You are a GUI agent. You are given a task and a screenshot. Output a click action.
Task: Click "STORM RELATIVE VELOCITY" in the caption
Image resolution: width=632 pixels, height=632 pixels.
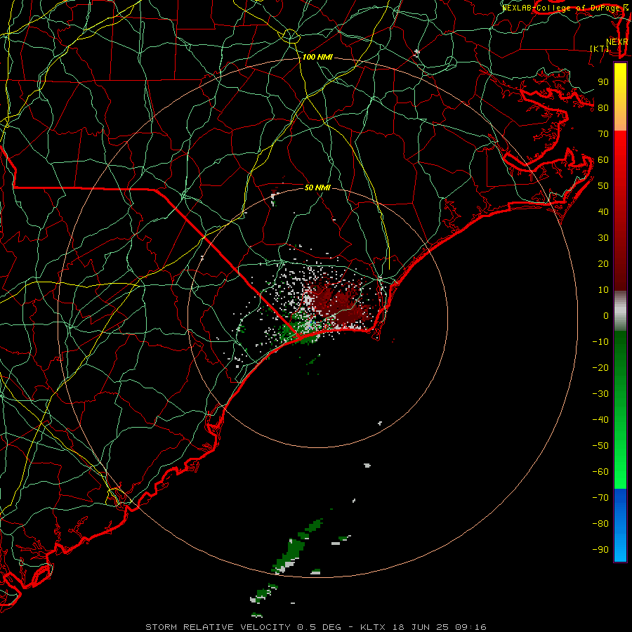[x=218, y=627]
